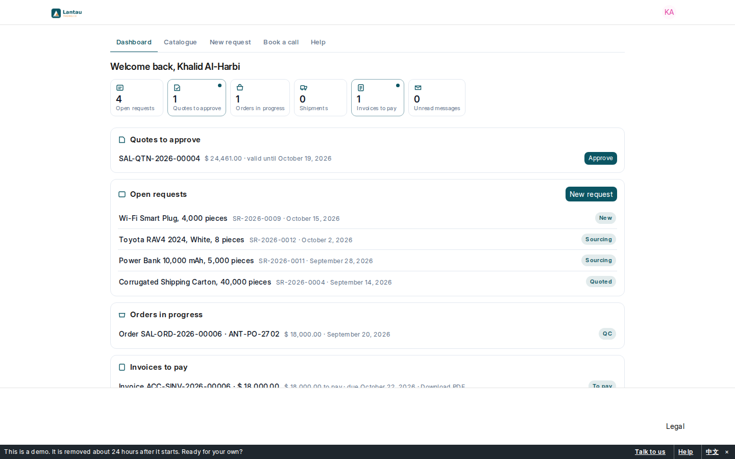This screenshot has height=459, width=735.
Task: Click the Shipments summary card
Action: click(x=321, y=97)
